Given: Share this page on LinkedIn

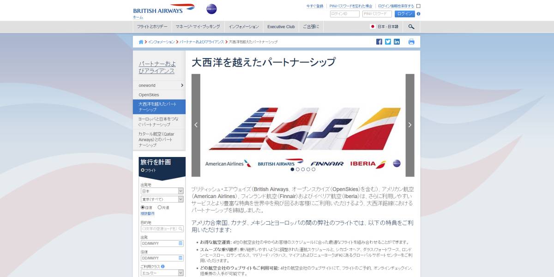Looking at the screenshot, I should click(x=397, y=42).
